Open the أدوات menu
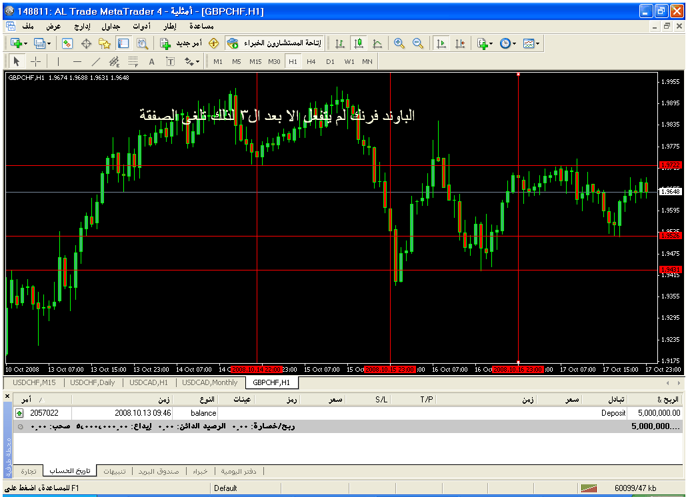Viewport: 688px width, 497px height. tap(141, 26)
